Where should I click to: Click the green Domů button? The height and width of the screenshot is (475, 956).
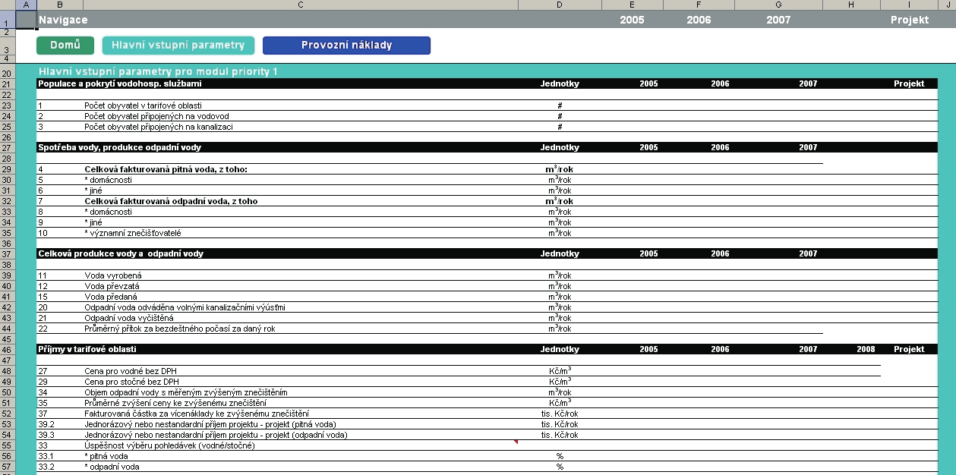point(65,46)
